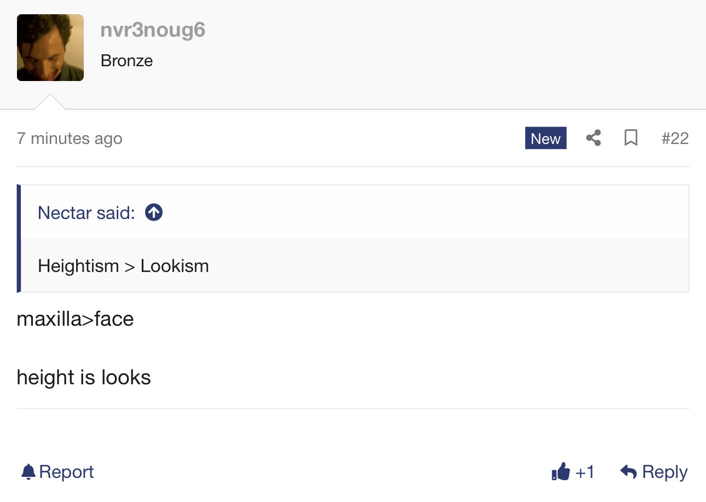
Task: Click the share post icon
Action: 593,139
